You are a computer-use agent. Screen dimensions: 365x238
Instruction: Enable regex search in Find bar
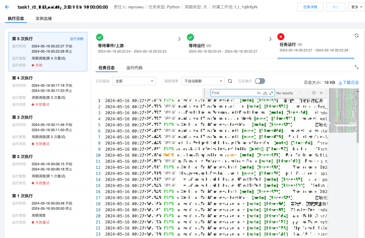click(x=271, y=93)
